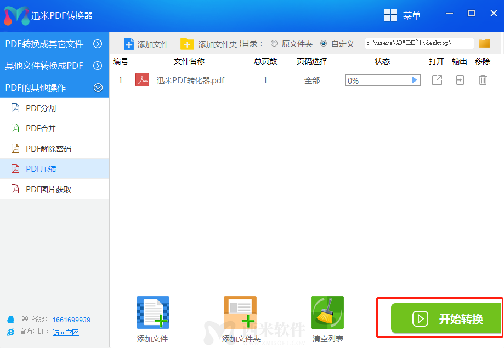
Task: Click the output icon in the file row
Action: pyautogui.click(x=460, y=80)
